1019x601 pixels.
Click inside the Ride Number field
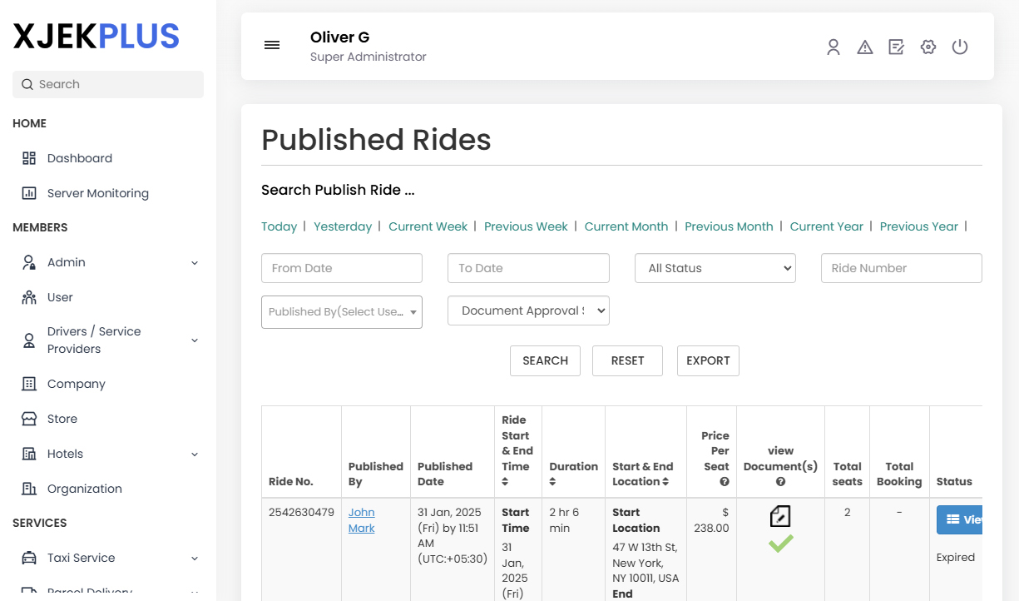pyautogui.click(x=901, y=267)
